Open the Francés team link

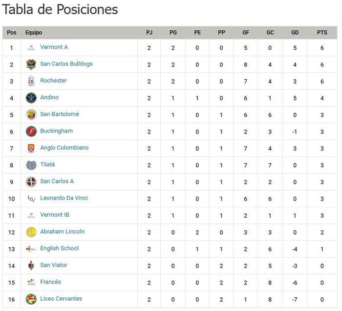point(50,282)
